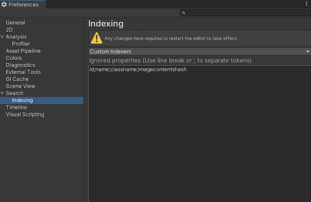Screen dimensions: 311x202
Task: Click the search magnifier icon
Action: 183,13
